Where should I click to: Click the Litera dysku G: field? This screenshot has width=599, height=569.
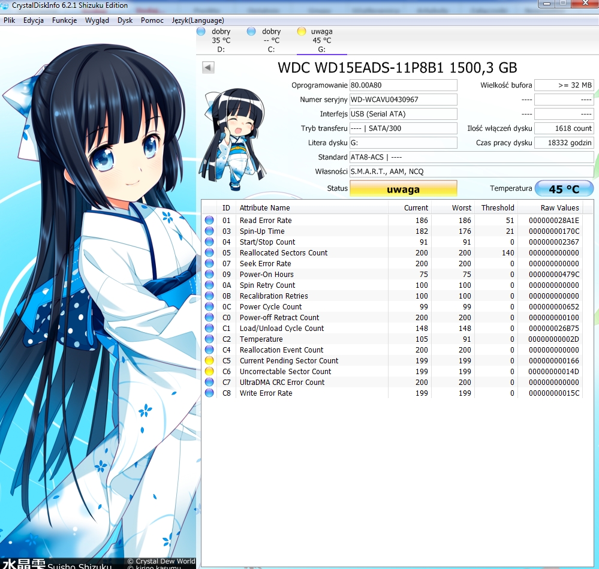coord(404,143)
